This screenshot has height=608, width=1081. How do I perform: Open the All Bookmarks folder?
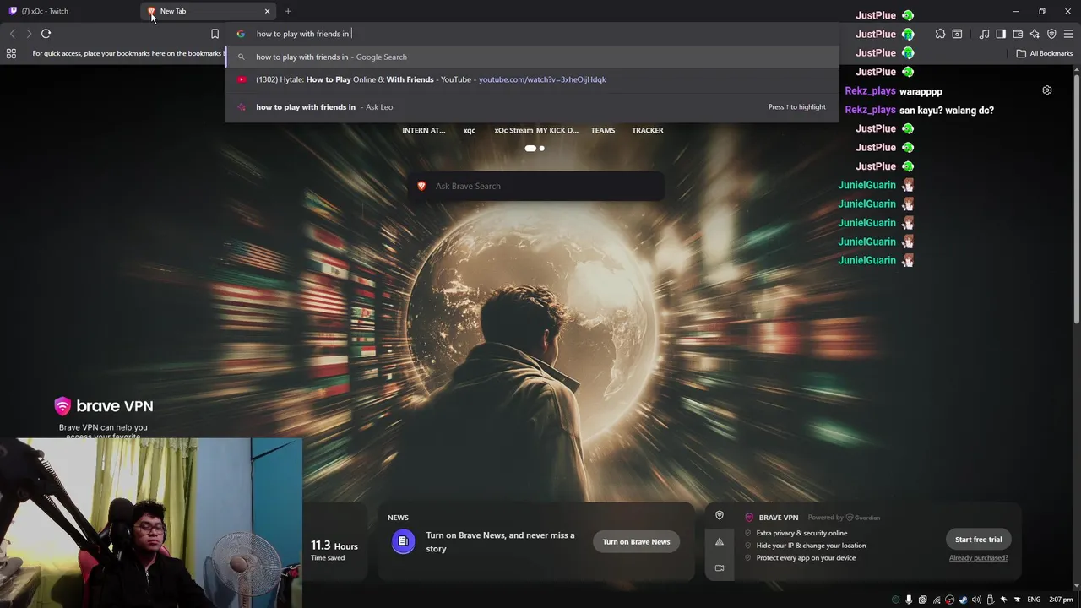(1044, 53)
